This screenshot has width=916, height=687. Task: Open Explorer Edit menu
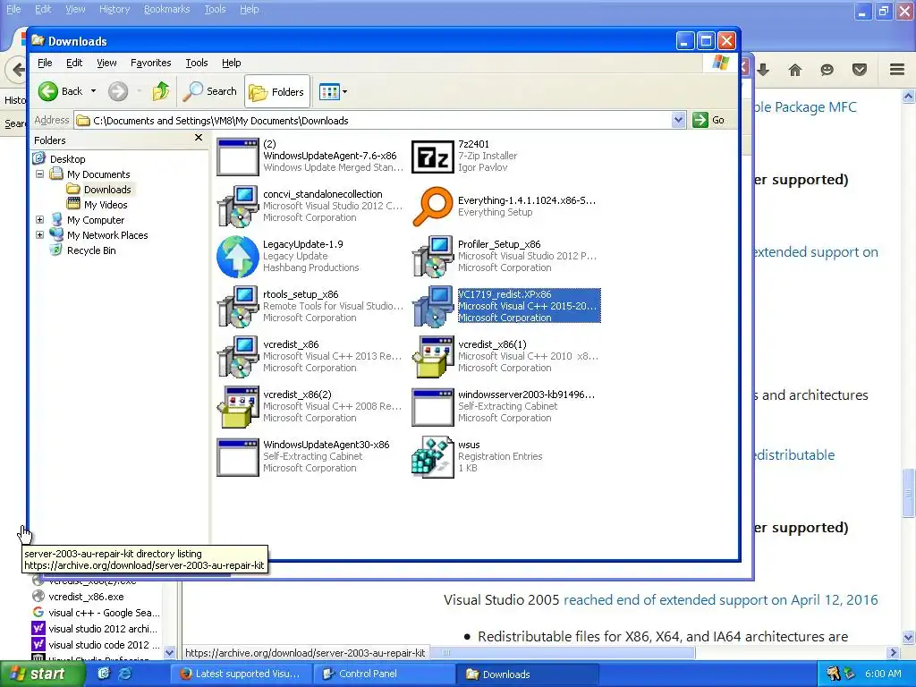tap(74, 63)
